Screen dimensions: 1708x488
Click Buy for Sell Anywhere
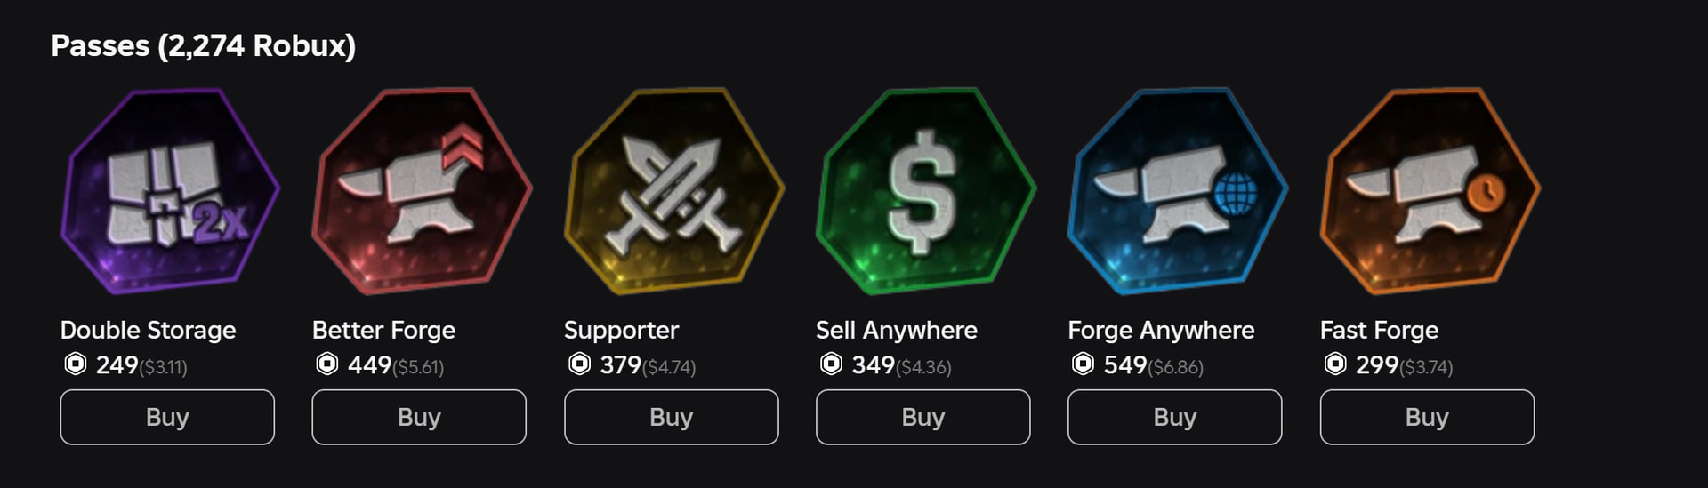(x=922, y=417)
